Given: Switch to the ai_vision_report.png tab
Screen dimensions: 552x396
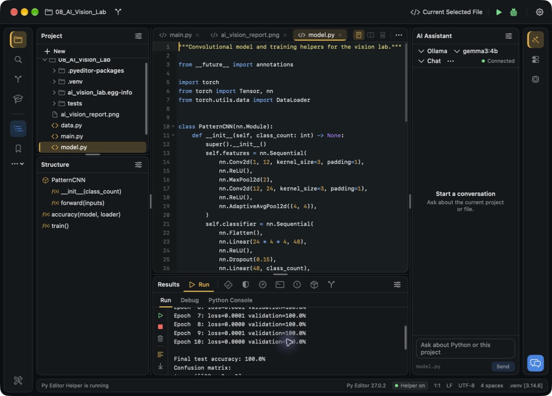Looking at the screenshot, I should click(248, 35).
